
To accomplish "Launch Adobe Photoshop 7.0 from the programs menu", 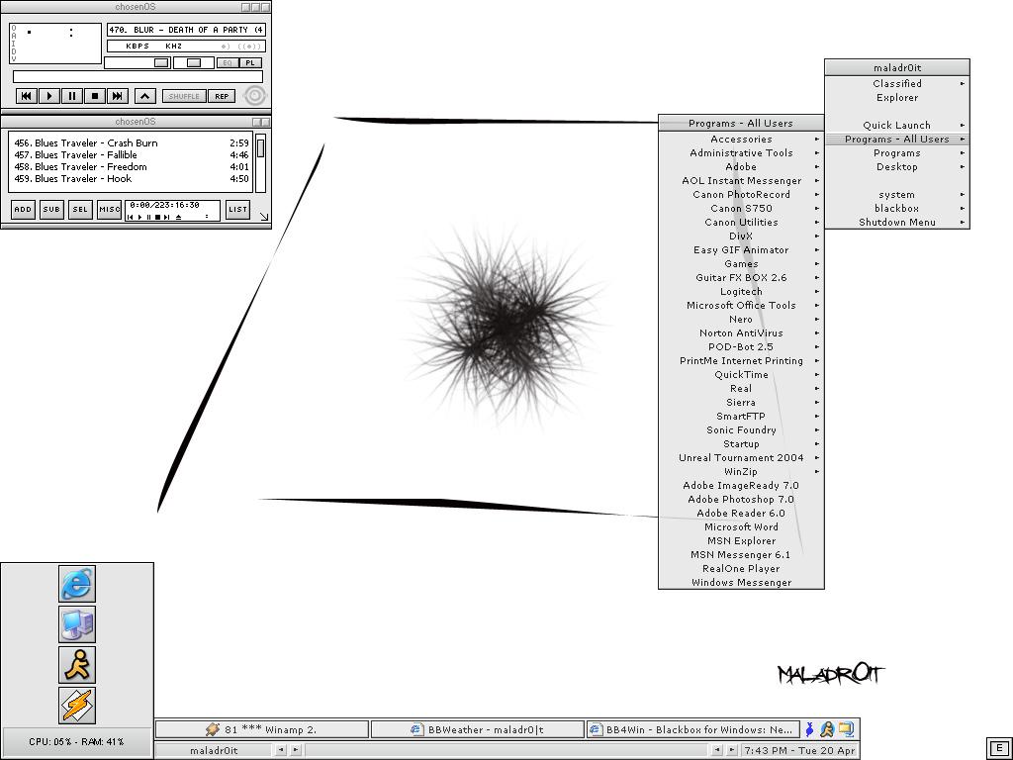I will (741, 499).
